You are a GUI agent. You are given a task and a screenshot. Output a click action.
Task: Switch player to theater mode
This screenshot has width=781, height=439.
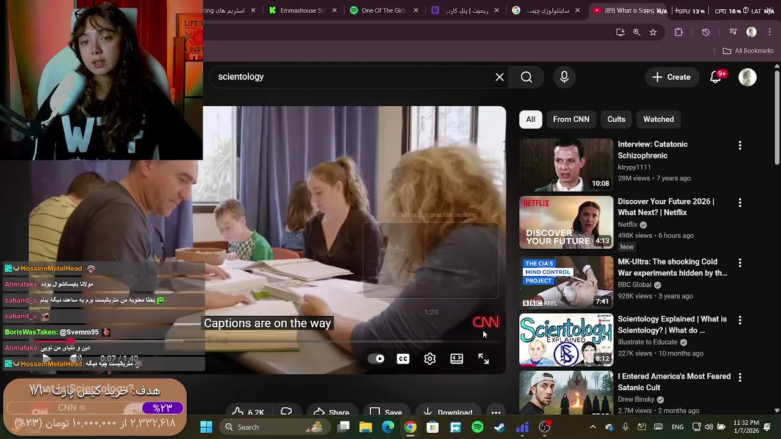[x=457, y=359]
